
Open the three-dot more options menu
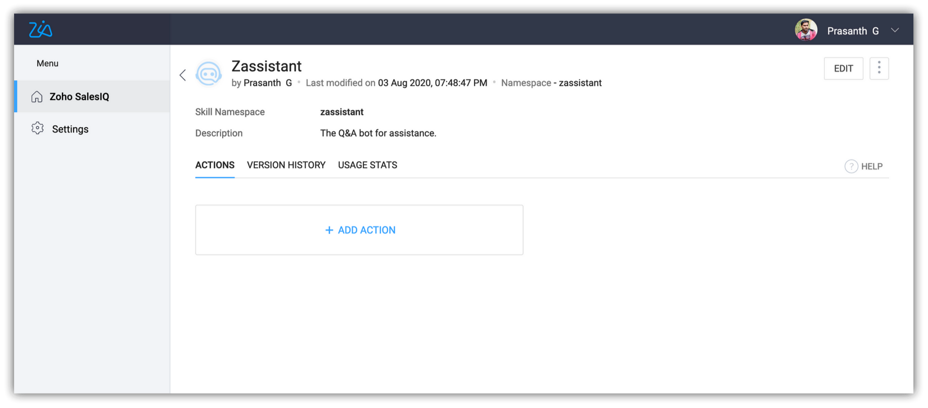click(879, 69)
